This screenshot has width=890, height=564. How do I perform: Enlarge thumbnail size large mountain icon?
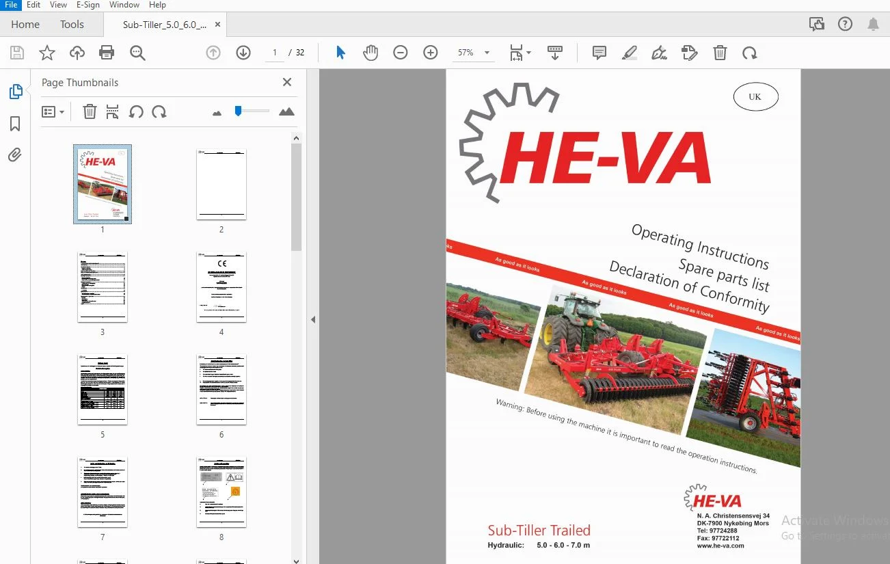(x=287, y=111)
